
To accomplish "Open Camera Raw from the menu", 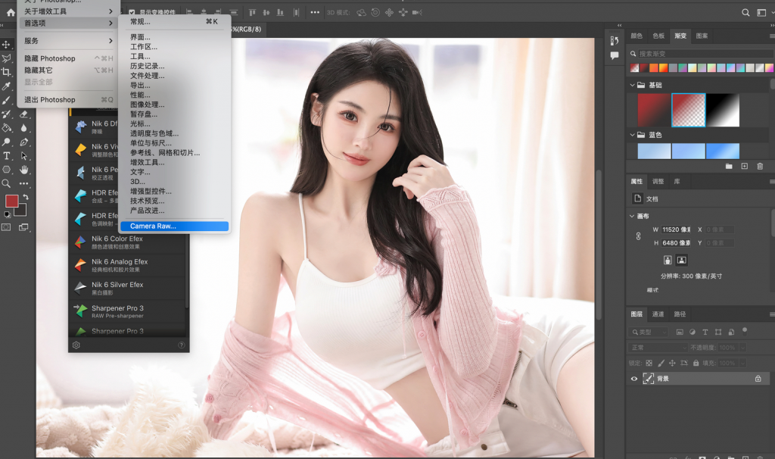I will [x=174, y=226].
